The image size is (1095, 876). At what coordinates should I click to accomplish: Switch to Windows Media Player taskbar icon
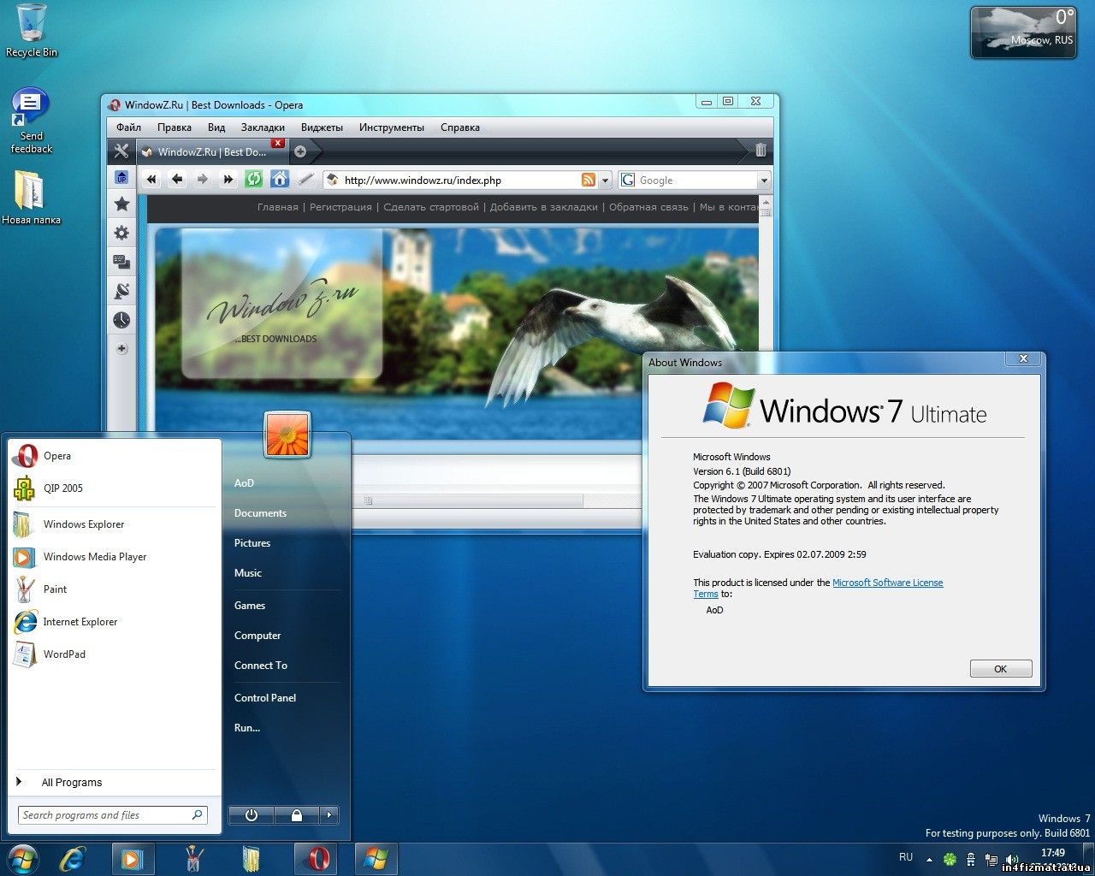pyautogui.click(x=133, y=859)
